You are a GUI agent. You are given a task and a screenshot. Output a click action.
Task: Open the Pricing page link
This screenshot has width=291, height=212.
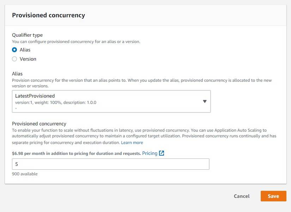[150, 153]
